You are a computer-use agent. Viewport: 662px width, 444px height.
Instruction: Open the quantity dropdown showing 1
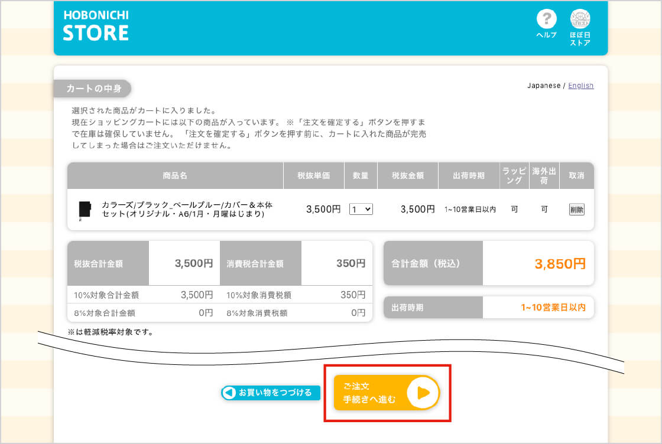coord(361,209)
